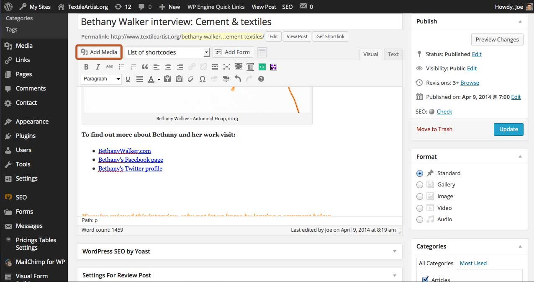Toggle the toolbar kitchen sink icon
534x282 pixels.
(239, 67)
